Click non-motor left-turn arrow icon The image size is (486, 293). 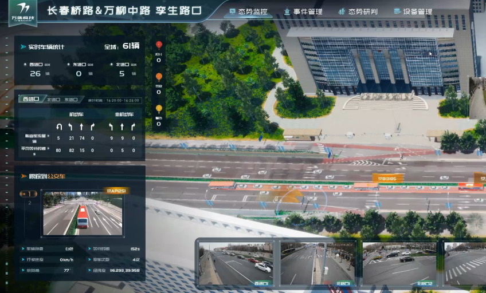(111, 126)
